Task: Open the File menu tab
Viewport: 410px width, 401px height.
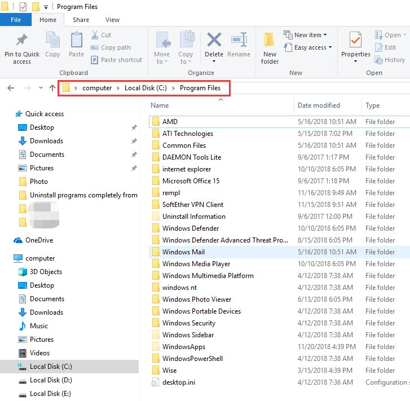Action: click(x=16, y=20)
